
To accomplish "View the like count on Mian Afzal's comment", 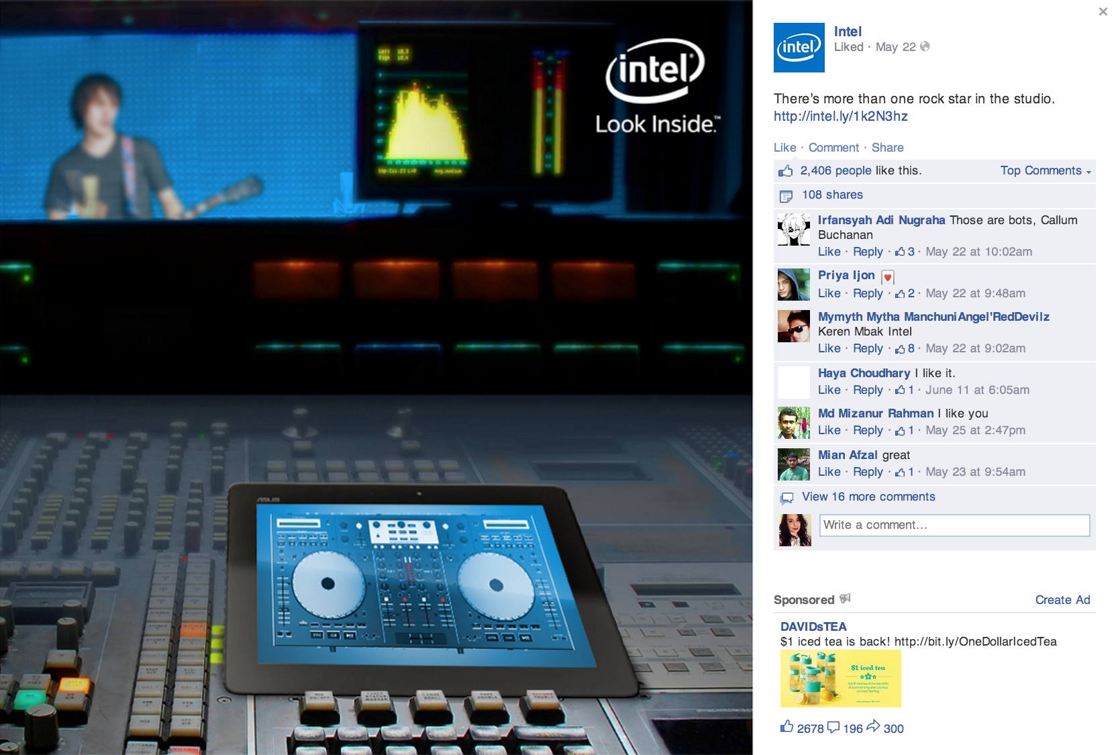I will click(x=905, y=472).
